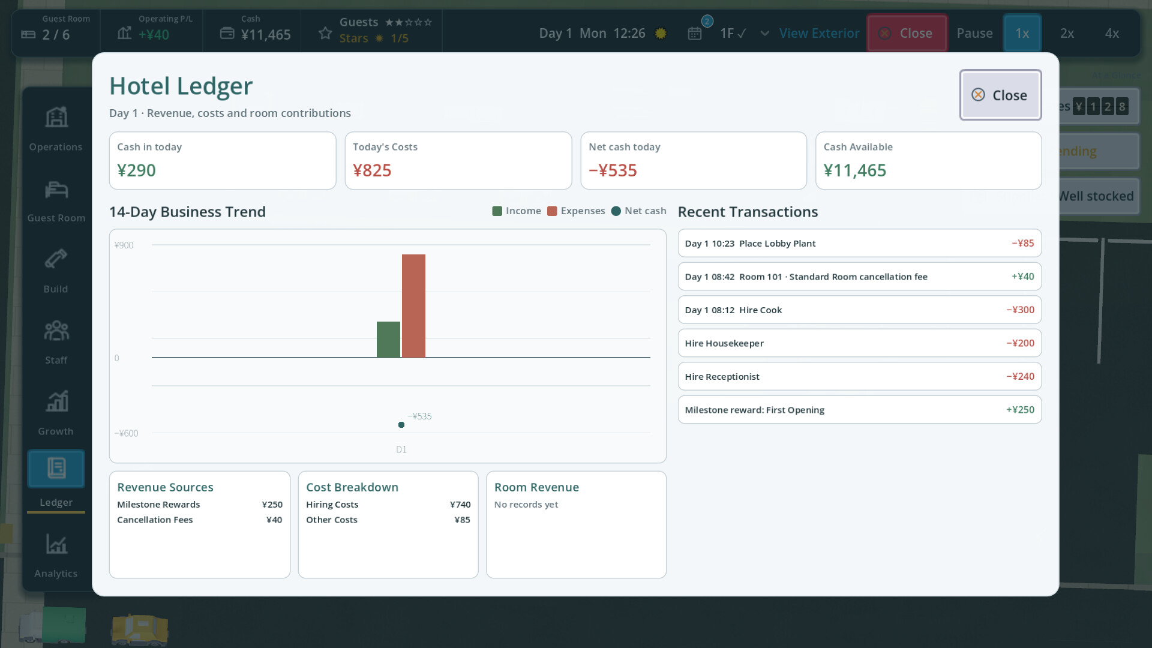Toggle Expenses legend swatch

pos(552,211)
